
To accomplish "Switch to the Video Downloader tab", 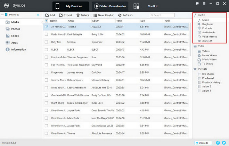I will tap(110, 6).
